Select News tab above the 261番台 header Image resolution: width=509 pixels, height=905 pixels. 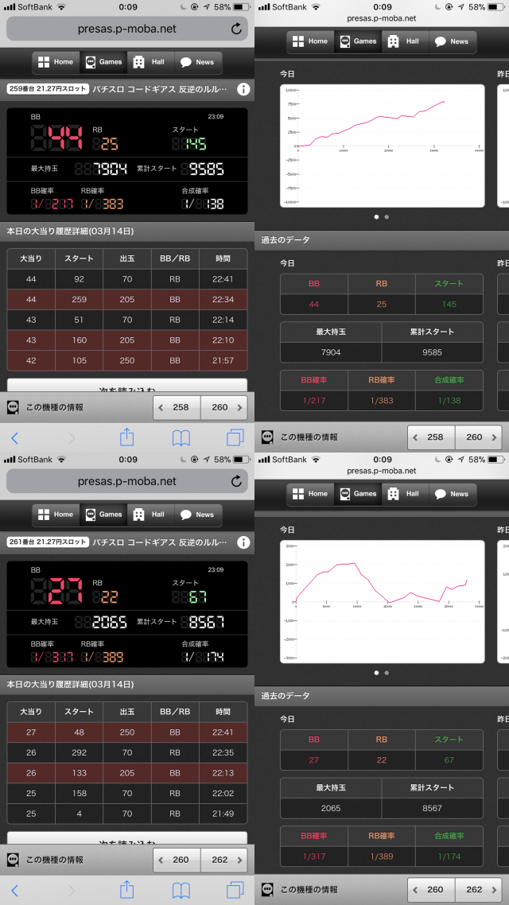(196, 515)
